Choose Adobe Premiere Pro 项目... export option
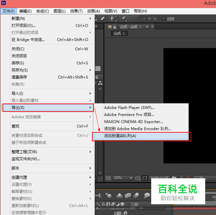Viewport: 216px width, 215px height. (141, 115)
